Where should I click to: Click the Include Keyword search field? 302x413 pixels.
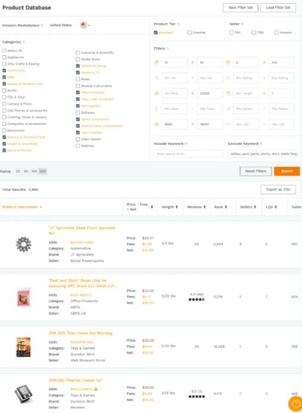pyautogui.click(x=188, y=154)
